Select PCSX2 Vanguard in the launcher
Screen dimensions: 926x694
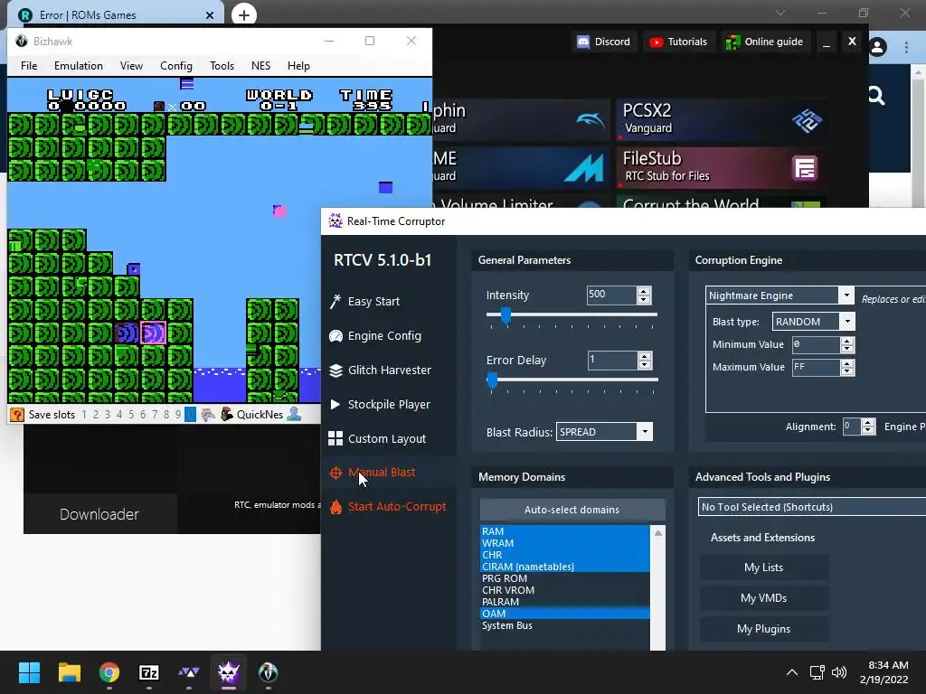click(x=721, y=120)
